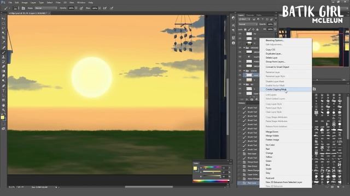Open layer blend mode dropdown
This screenshot has height=196, width=350.
[248, 24]
